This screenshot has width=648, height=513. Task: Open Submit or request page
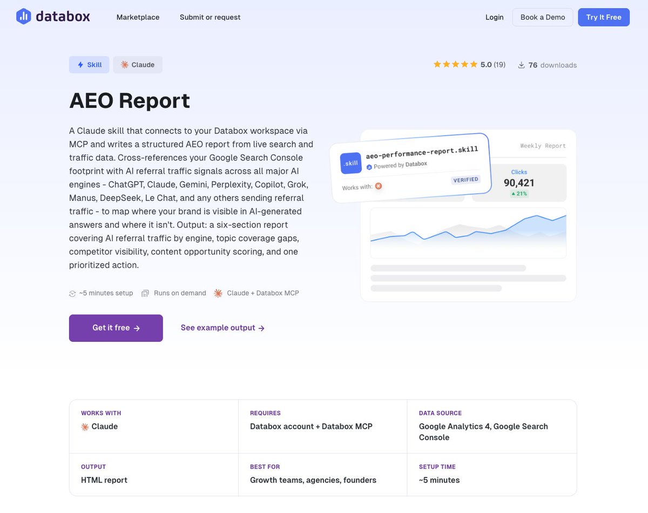[x=210, y=17]
